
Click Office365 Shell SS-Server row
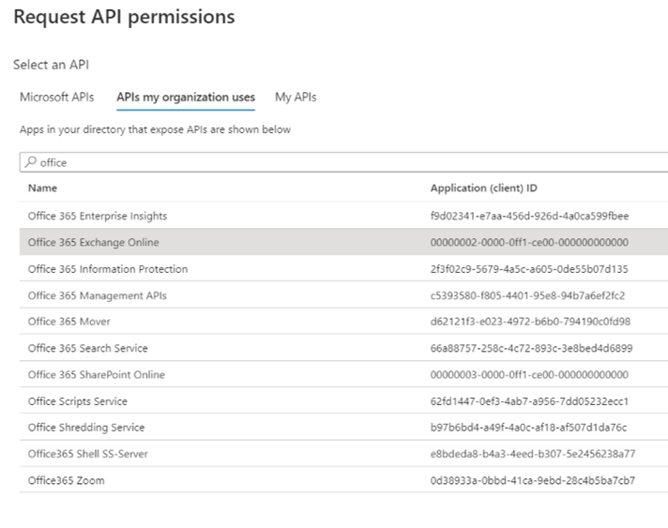(x=88, y=454)
